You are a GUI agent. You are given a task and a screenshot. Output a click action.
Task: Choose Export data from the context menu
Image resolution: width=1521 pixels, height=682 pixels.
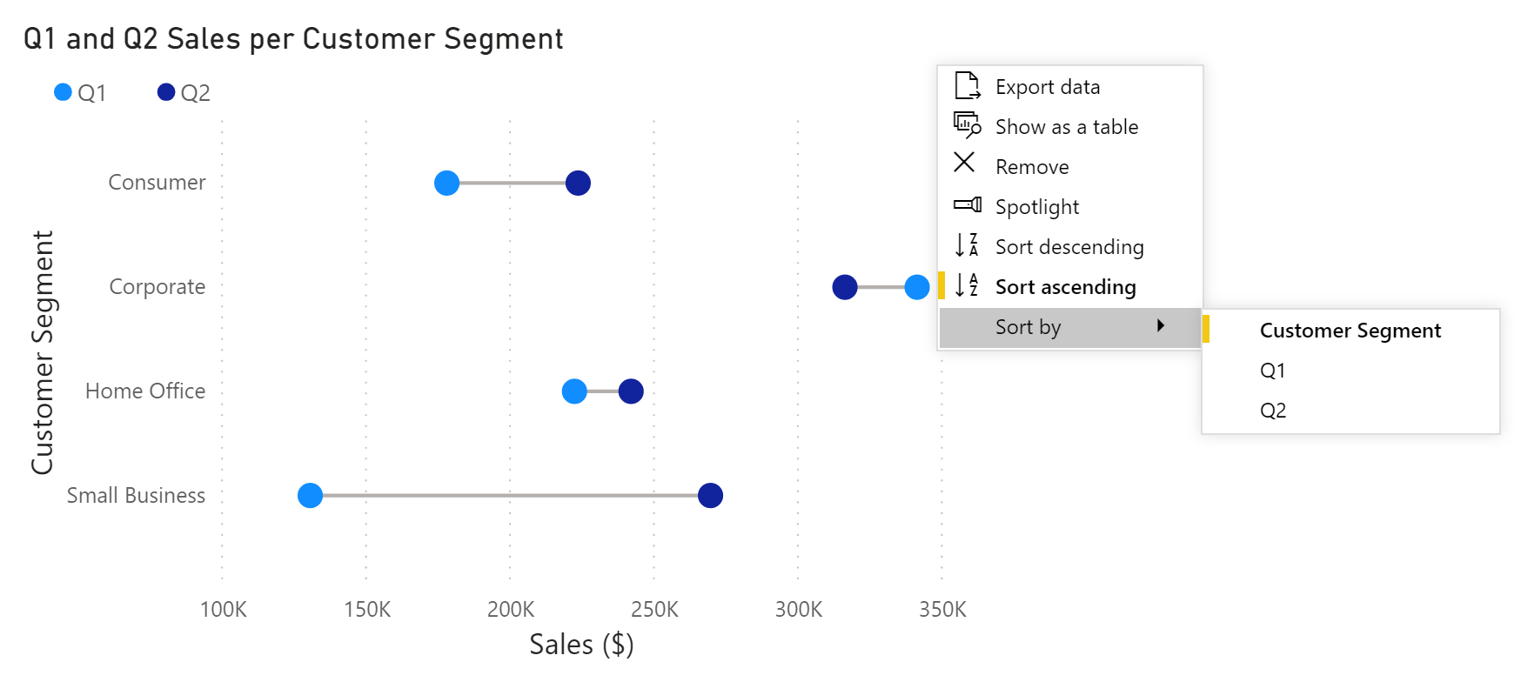[x=1047, y=86]
